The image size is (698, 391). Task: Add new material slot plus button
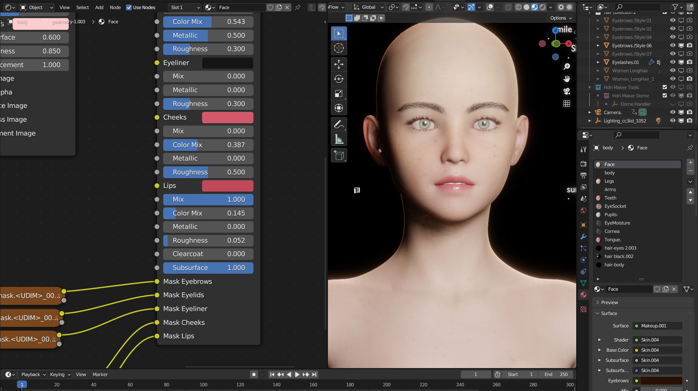(690, 162)
